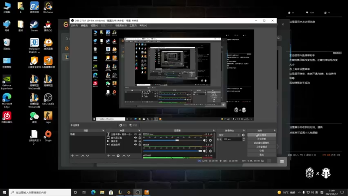Screen dimensions: 348x196
Task: Undock the 场景 panel via header icon
Action: coord(103,130)
